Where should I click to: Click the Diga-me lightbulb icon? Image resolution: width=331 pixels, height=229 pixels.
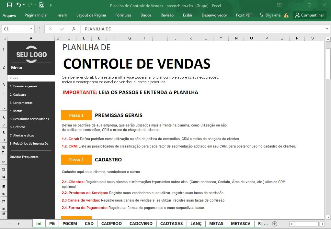[x=262, y=15]
